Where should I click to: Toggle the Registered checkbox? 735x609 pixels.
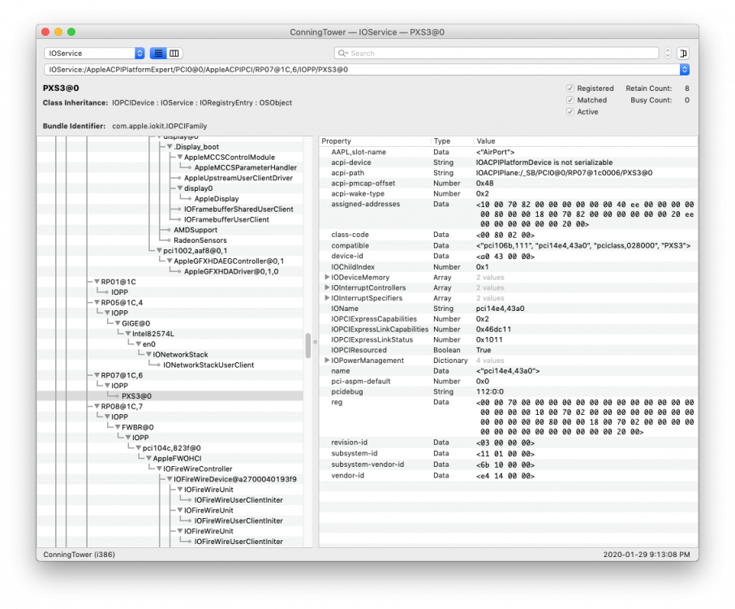(570, 89)
